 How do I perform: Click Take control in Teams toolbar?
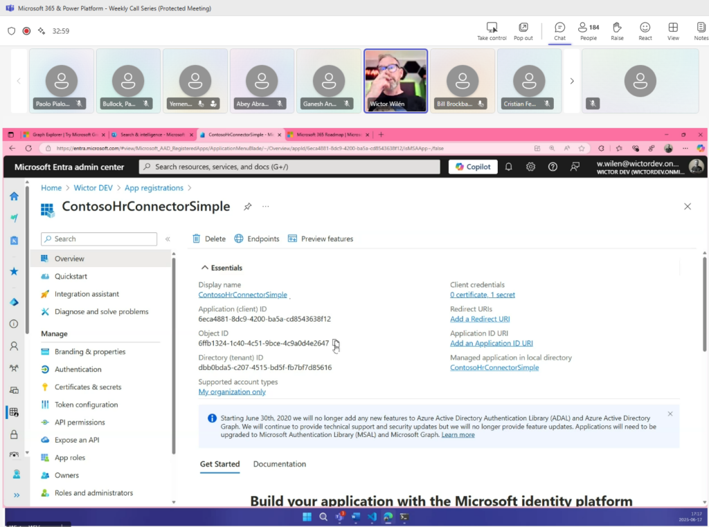point(492,31)
